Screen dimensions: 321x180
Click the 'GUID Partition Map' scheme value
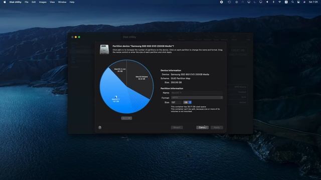pos(181,78)
